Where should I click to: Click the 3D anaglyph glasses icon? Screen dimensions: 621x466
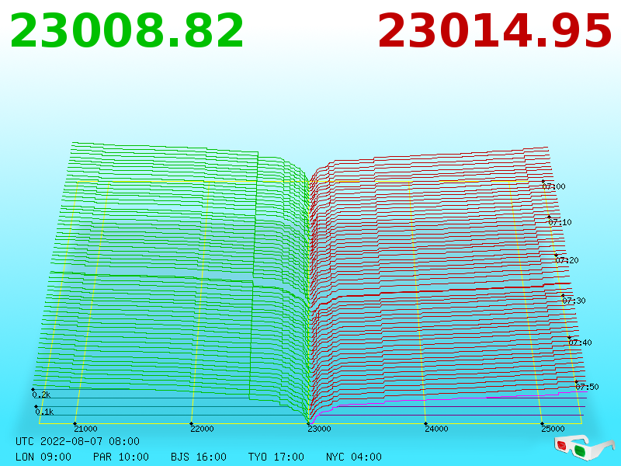tap(584, 448)
